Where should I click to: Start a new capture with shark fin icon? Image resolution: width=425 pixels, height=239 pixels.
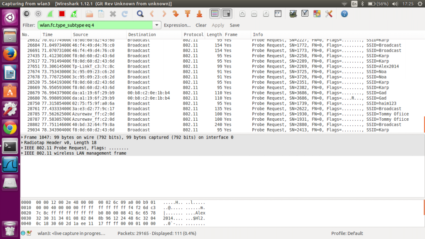point(50,14)
